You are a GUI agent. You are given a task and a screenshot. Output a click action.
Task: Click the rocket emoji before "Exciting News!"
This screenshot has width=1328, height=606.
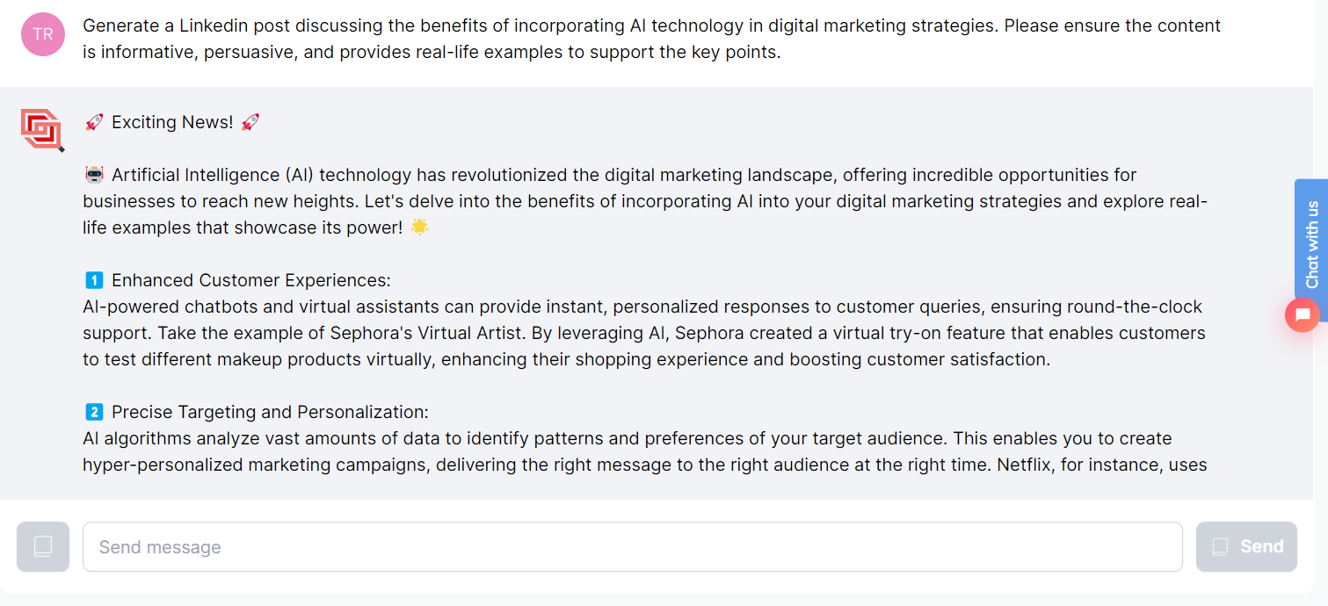(94, 122)
